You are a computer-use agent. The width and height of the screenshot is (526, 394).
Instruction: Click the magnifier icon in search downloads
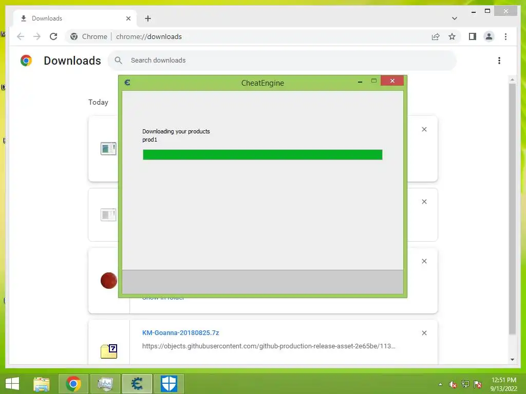tap(119, 61)
